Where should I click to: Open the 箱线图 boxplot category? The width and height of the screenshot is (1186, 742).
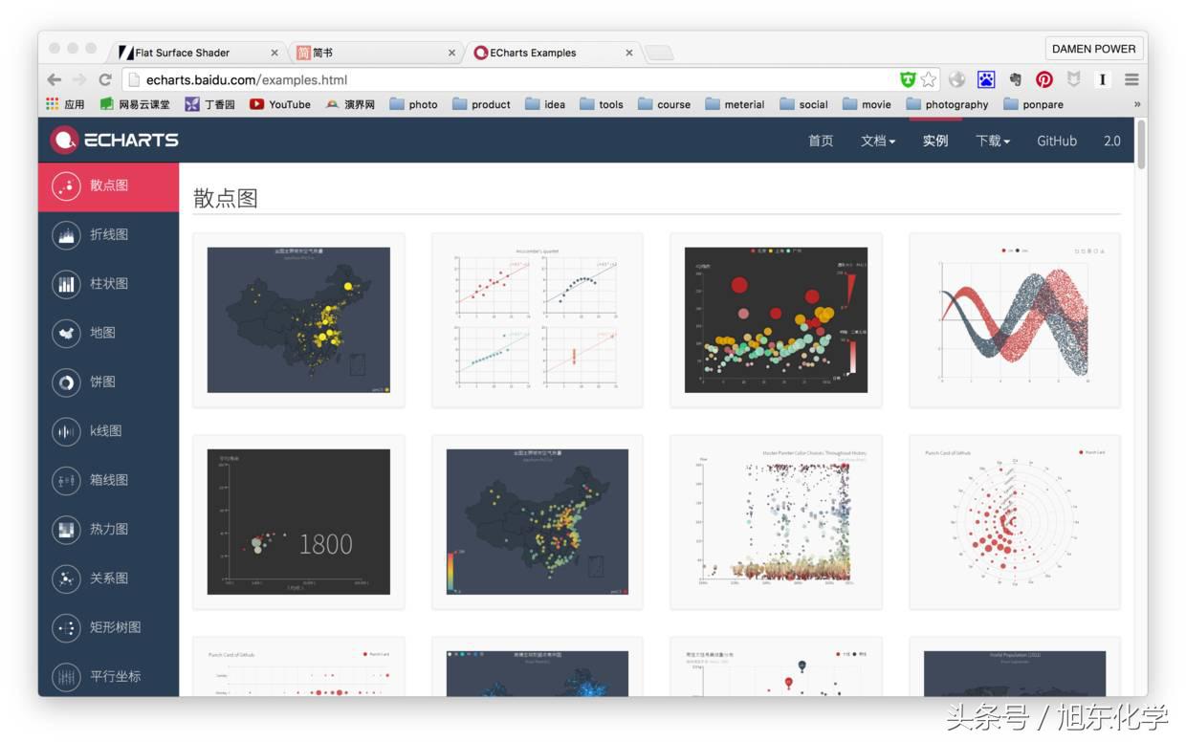[108, 480]
